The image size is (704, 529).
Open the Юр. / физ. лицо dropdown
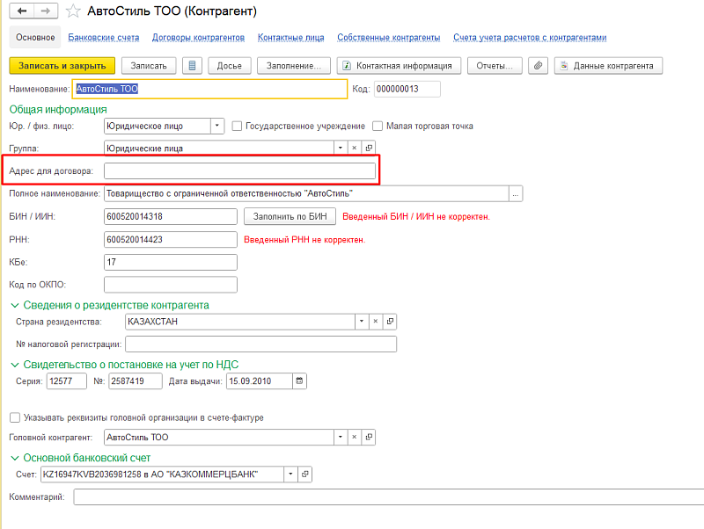217,126
